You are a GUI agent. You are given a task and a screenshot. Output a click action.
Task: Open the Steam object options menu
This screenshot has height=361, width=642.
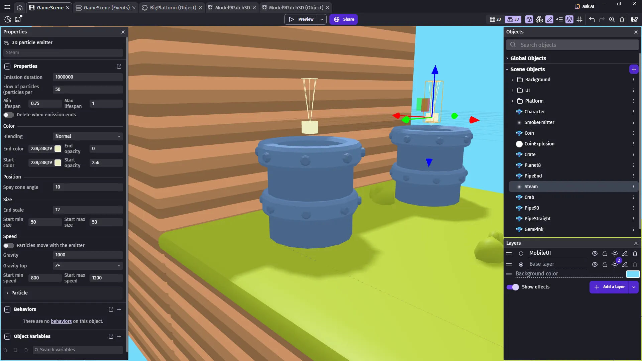point(633,187)
